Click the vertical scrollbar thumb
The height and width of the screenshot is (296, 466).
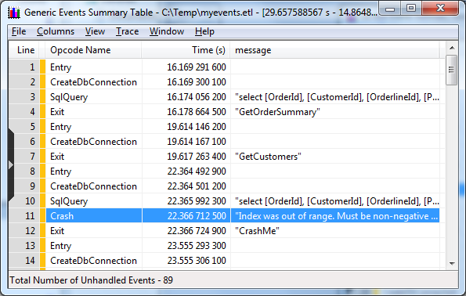[451, 70]
